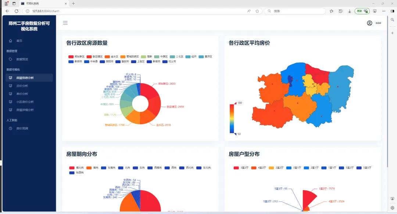Toggle 惠济区 legend item
Screen dimensions: 397x214
(205, 57)
